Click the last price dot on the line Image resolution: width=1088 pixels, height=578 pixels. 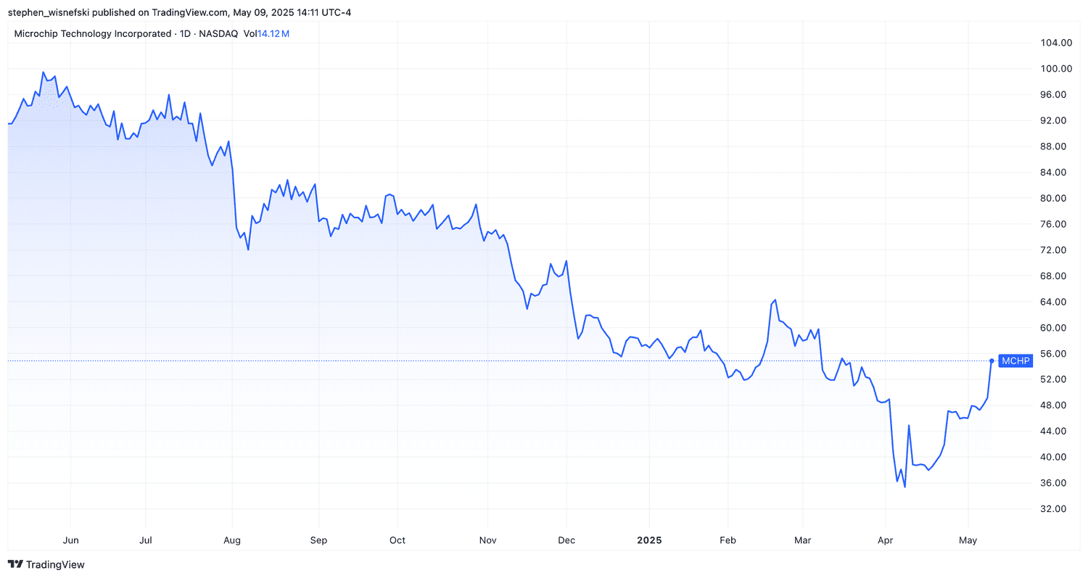point(992,360)
